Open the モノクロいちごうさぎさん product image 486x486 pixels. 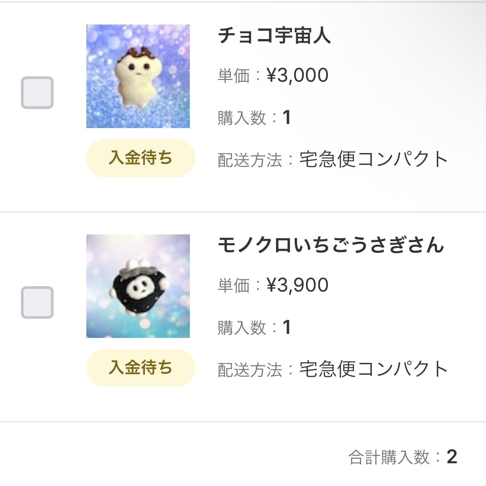pos(138,286)
